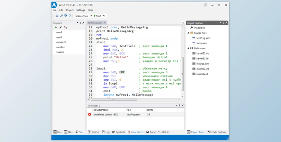Select the new5 snippet

59,37
